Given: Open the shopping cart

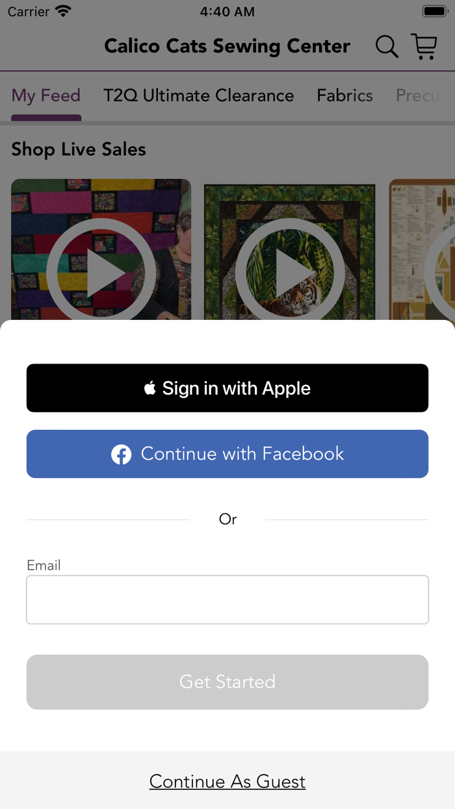Looking at the screenshot, I should (x=424, y=47).
